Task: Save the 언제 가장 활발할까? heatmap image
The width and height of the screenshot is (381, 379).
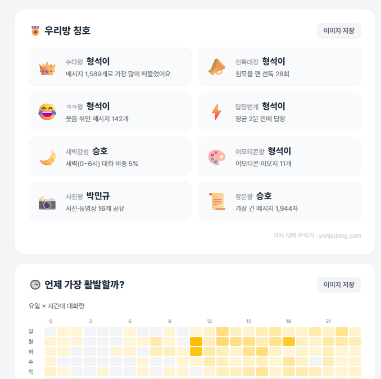Action: point(339,285)
